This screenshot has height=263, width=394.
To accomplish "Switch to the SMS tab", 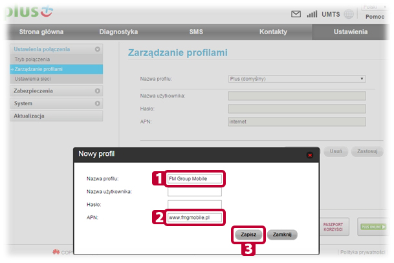I will pos(196,32).
